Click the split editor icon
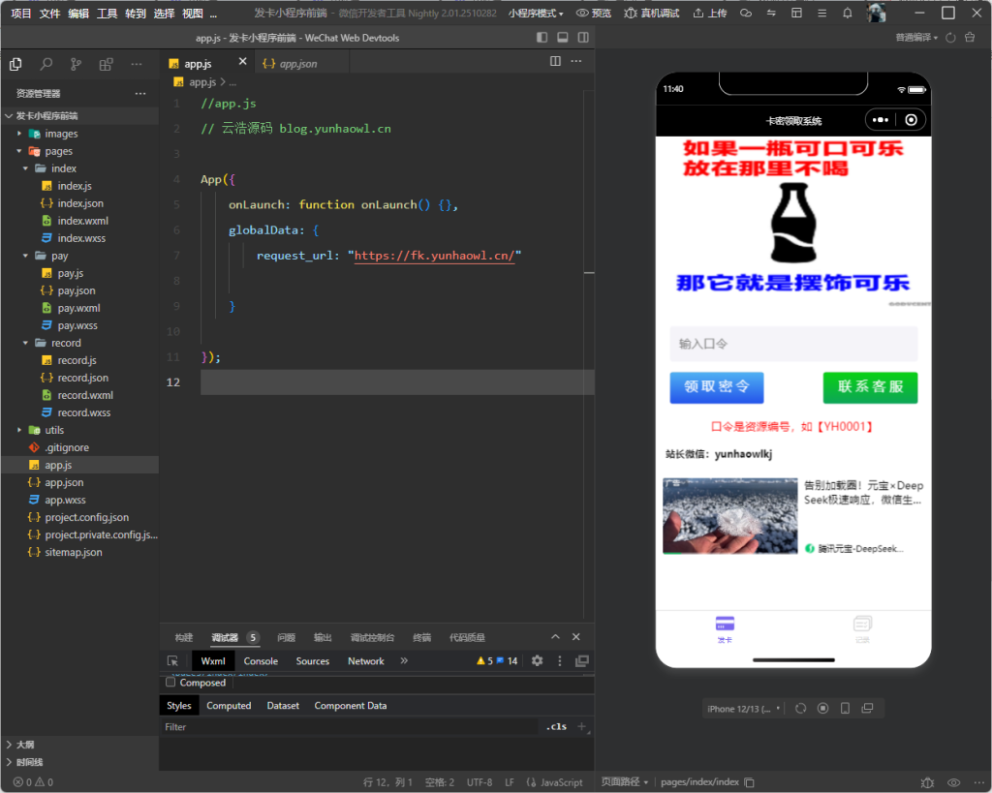This screenshot has height=793, width=992. click(x=555, y=61)
